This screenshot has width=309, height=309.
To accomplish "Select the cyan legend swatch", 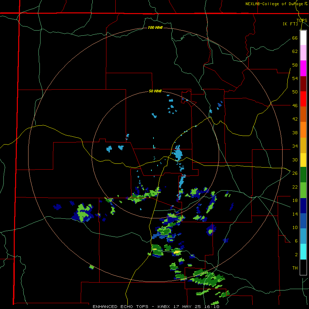I will point(303,252).
